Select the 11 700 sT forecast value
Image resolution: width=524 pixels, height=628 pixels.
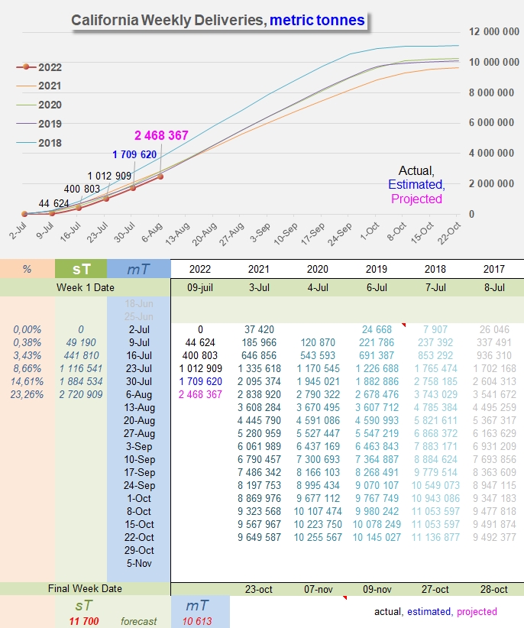[x=84, y=621]
